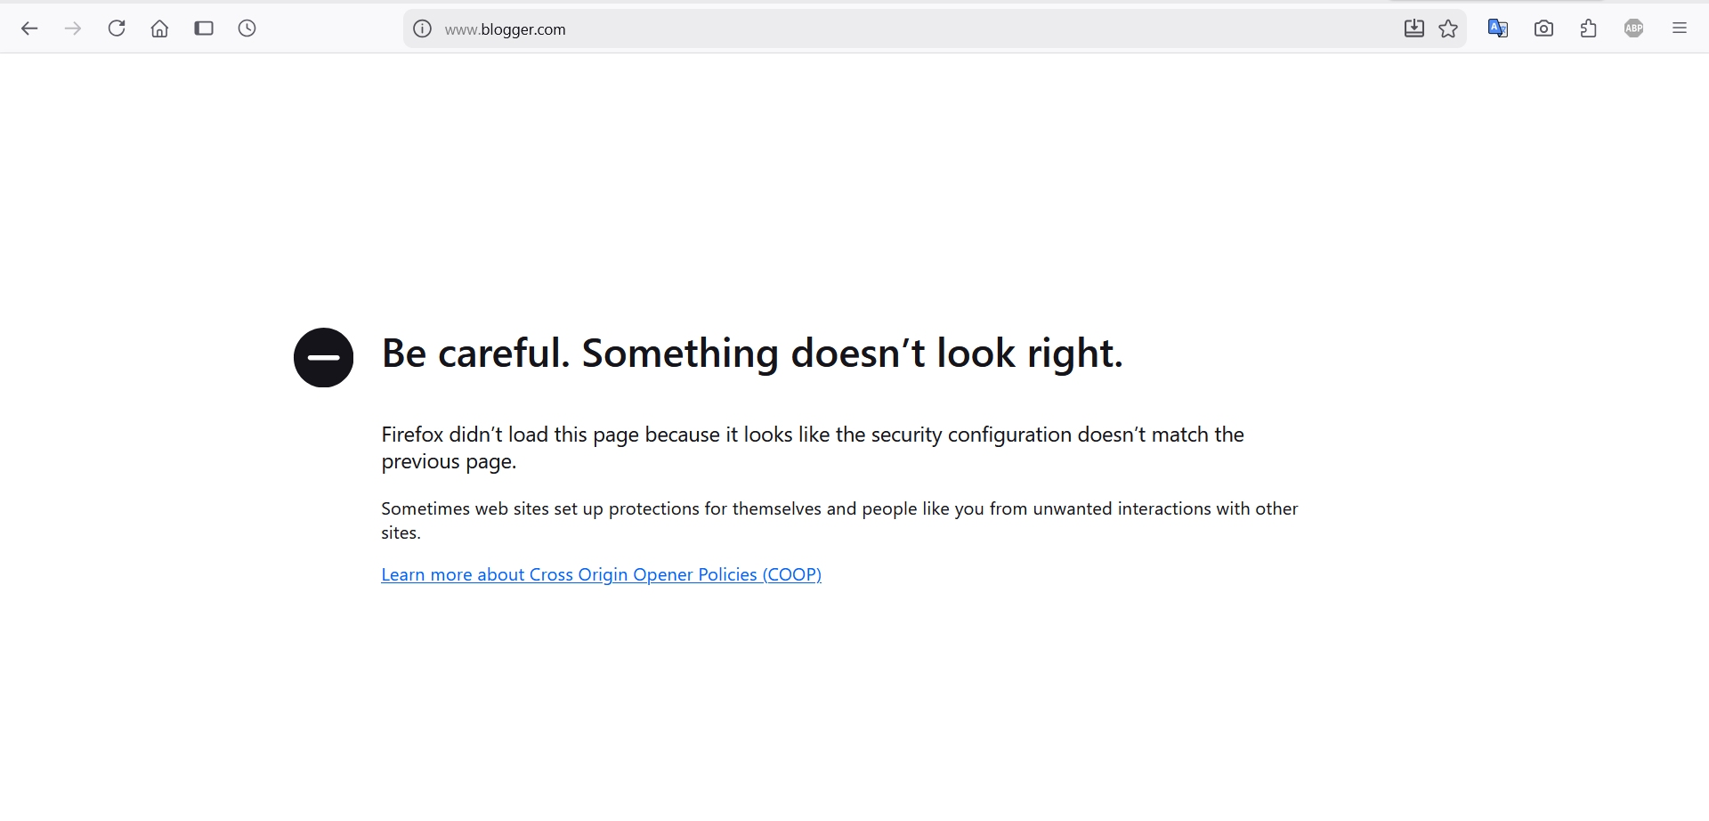Reload the blogger.com page

pos(117,28)
